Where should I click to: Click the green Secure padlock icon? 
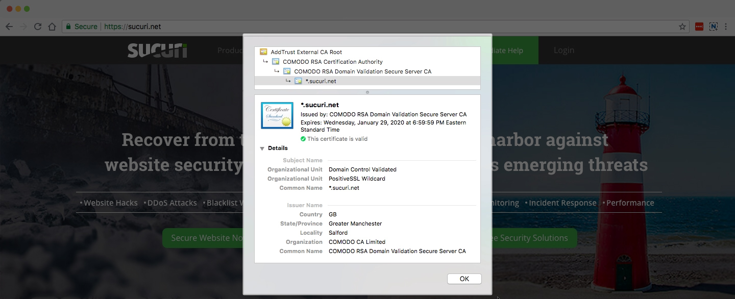tap(68, 27)
